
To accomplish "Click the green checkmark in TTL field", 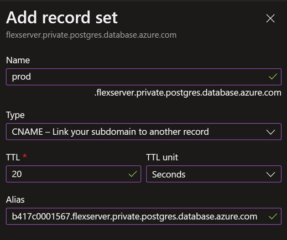I will pos(133,174).
